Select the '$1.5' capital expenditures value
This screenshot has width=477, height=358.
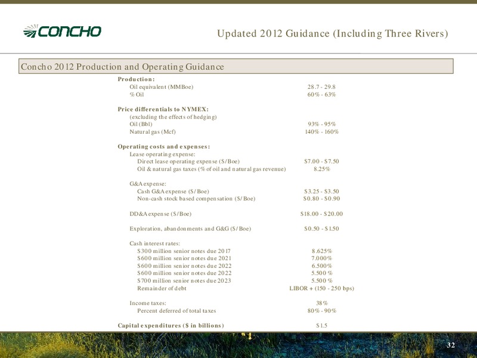coord(321,326)
